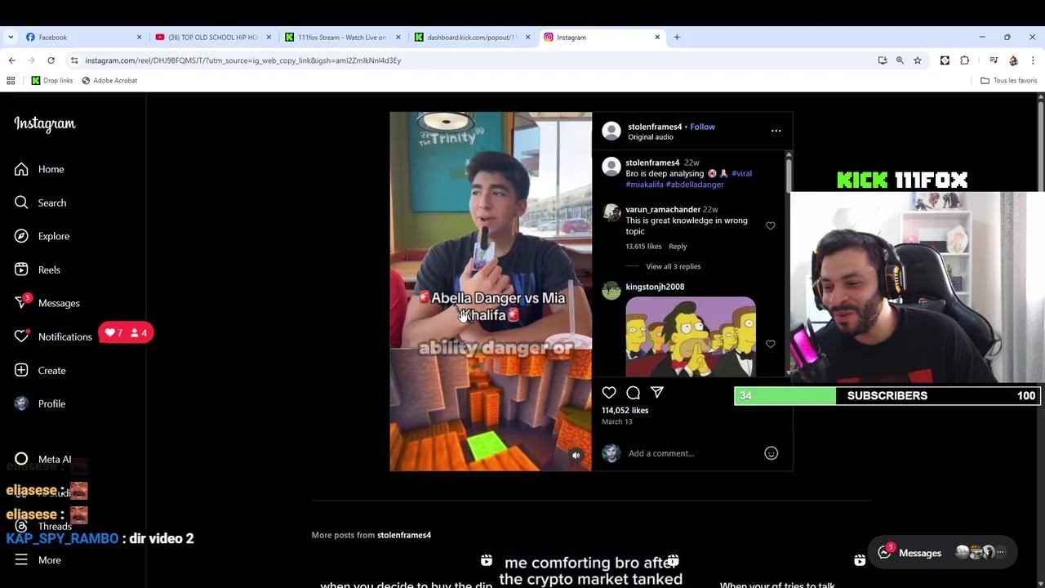The height and width of the screenshot is (588, 1045).
Task: Like kingstonjh2008's comment
Action: 770,344
